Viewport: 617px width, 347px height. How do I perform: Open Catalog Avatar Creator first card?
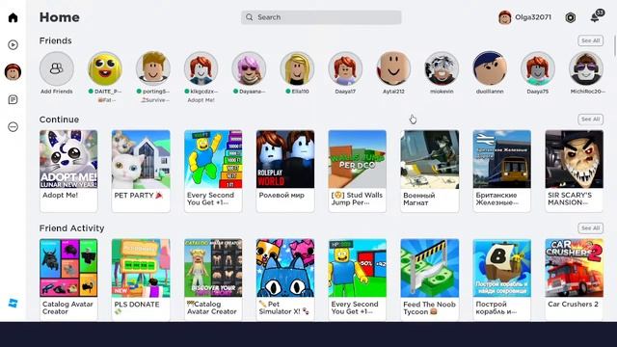(68, 280)
